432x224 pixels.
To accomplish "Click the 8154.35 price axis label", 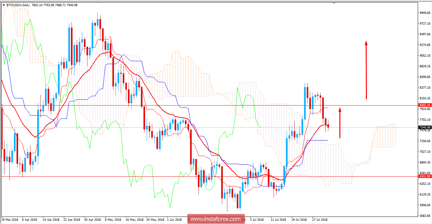I will click(x=425, y=98).
